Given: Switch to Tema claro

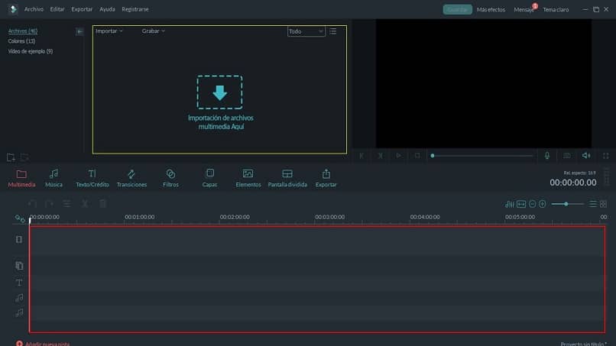Looking at the screenshot, I should point(556,9).
